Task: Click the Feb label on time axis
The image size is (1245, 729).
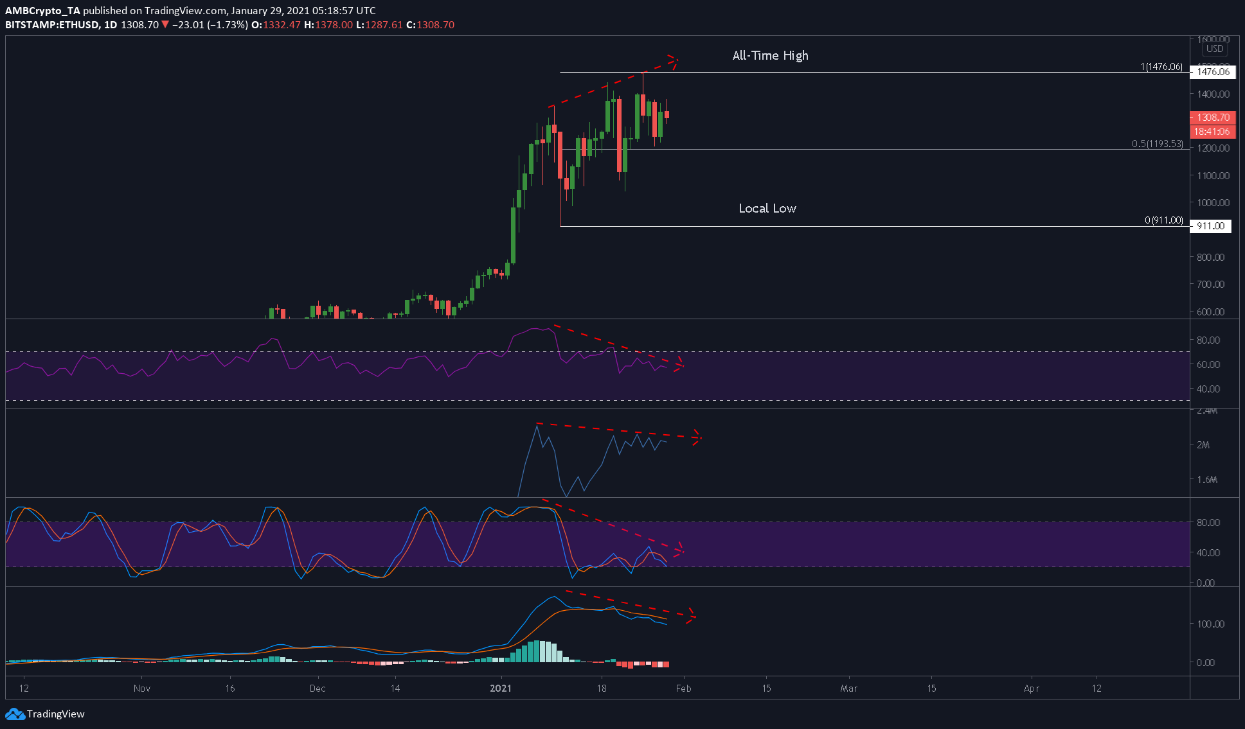Action: click(x=683, y=689)
